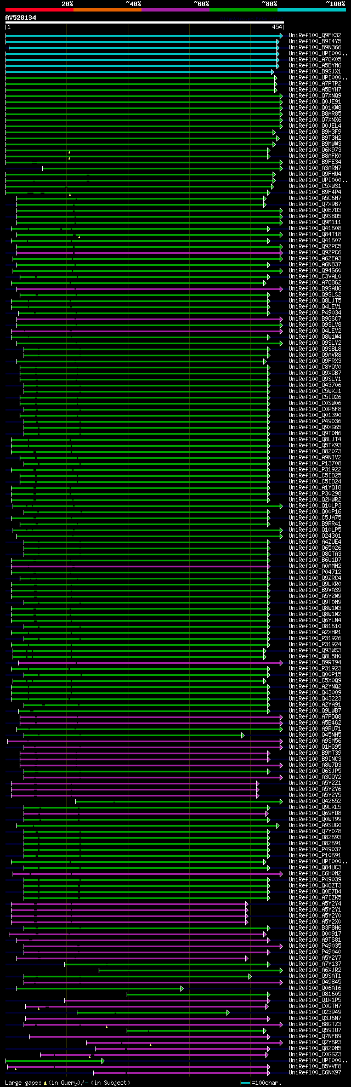Click the hit label UniRef100_Q9FHU4

coord(315,174)
